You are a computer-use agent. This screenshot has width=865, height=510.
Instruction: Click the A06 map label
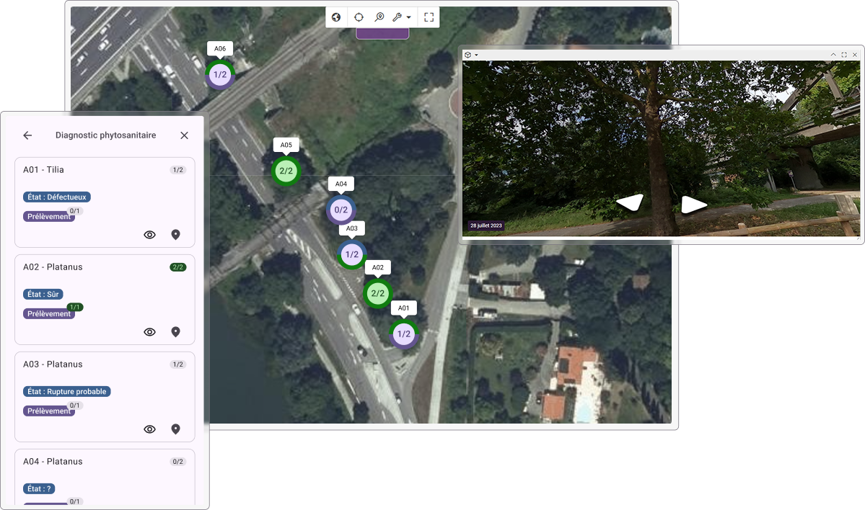tap(220, 48)
